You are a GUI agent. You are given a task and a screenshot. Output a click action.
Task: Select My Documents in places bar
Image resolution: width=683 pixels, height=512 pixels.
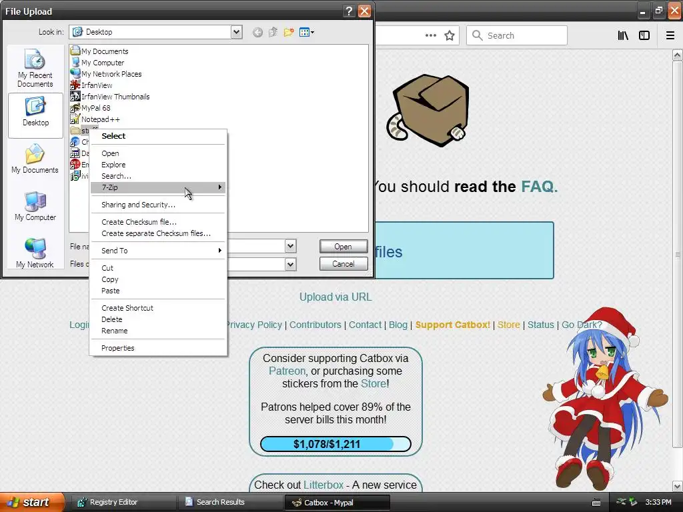pyautogui.click(x=35, y=159)
